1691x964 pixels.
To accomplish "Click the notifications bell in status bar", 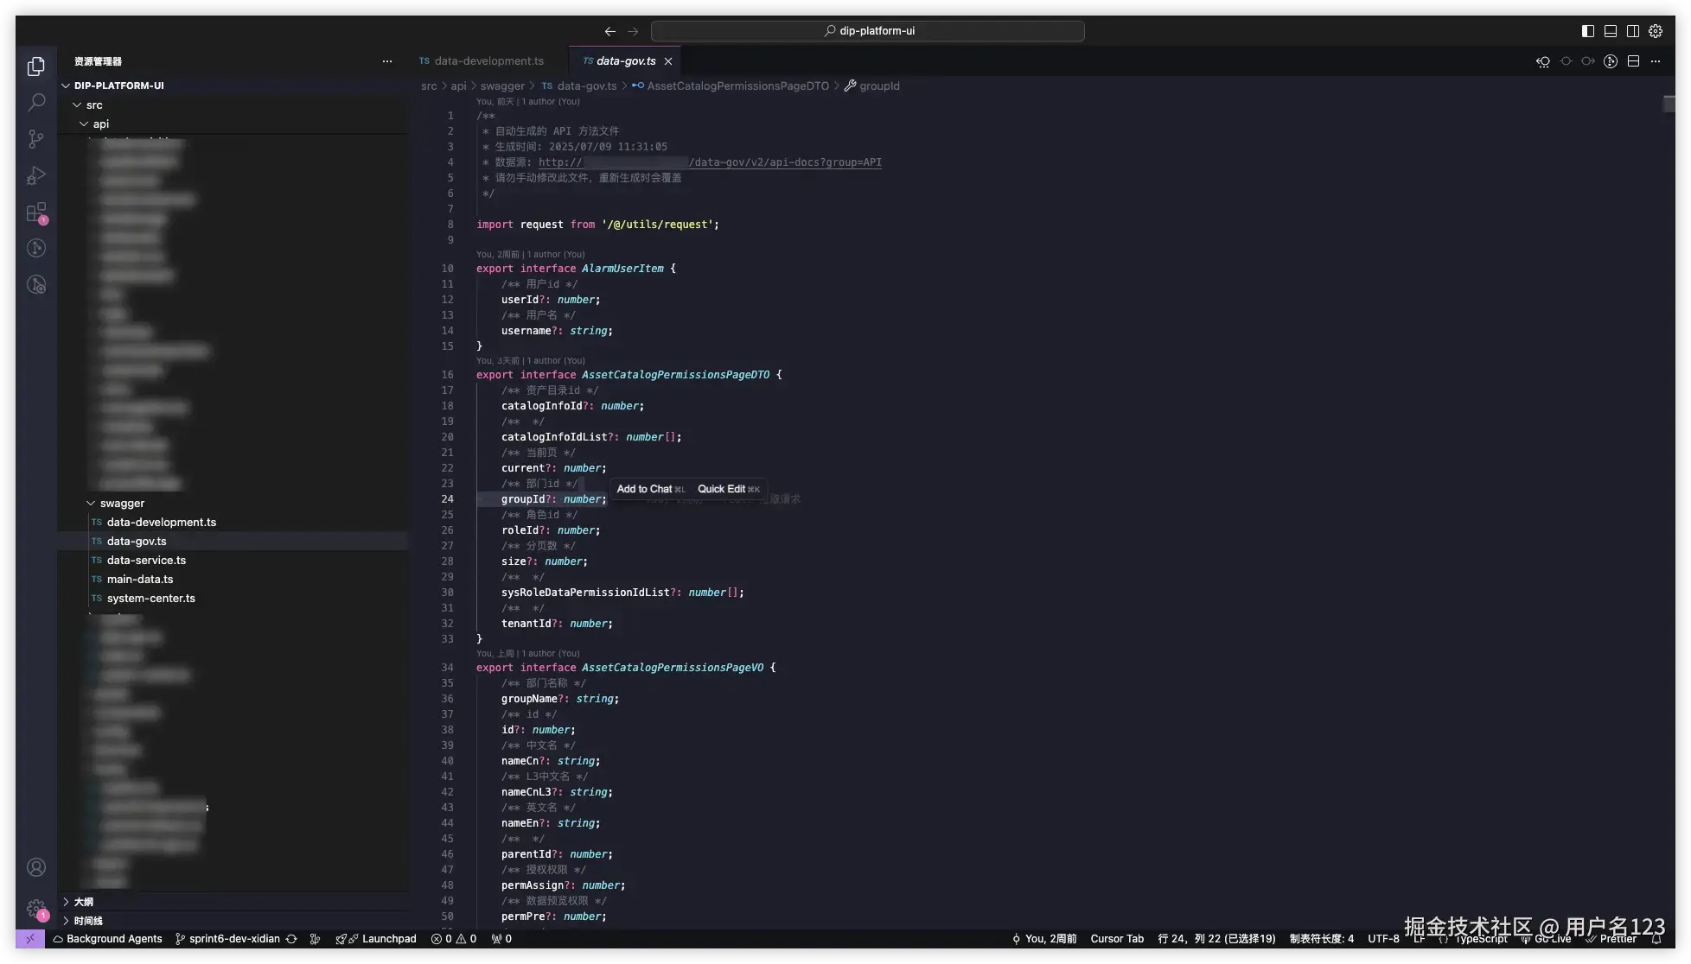I will tap(1656, 939).
